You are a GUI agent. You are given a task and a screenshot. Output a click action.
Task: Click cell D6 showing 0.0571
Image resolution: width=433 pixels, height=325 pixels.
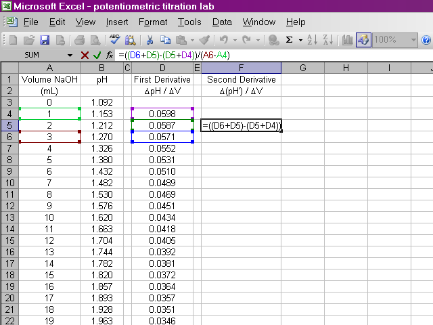(162, 137)
